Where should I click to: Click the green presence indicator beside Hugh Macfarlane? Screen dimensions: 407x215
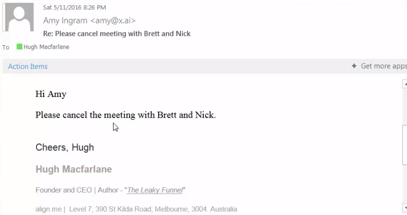(20, 47)
